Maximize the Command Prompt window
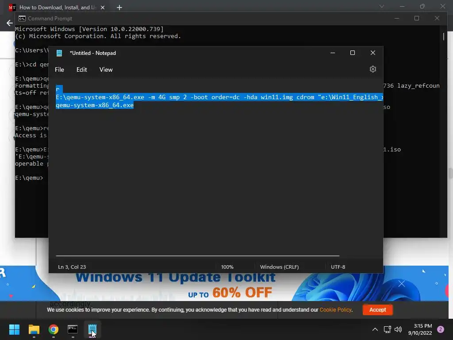 417,18
